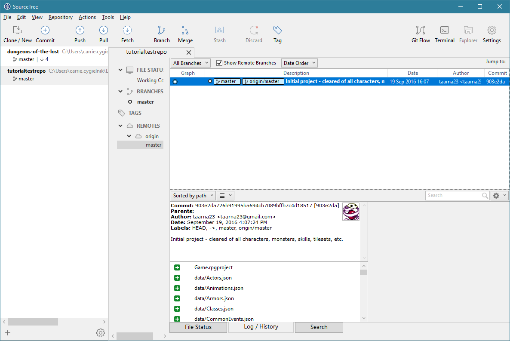
Task: Open the Help menu
Action: point(125,17)
